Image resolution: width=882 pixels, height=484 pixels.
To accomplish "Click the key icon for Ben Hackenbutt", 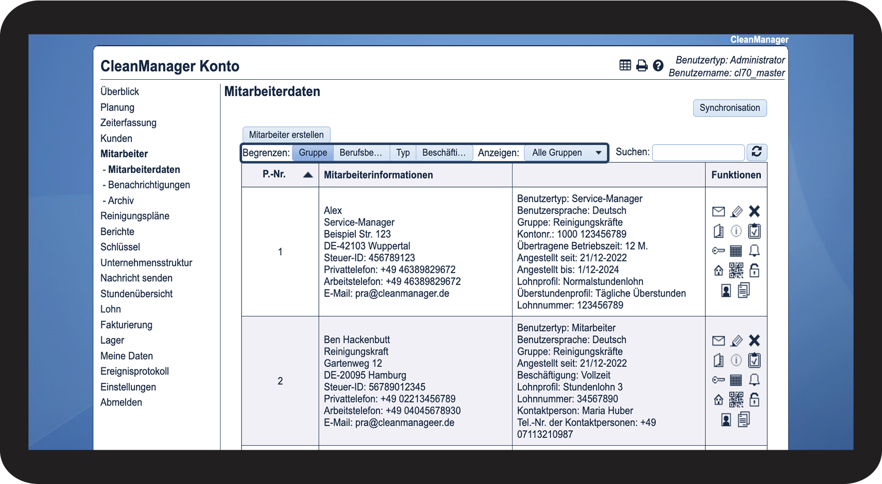I will (x=718, y=380).
